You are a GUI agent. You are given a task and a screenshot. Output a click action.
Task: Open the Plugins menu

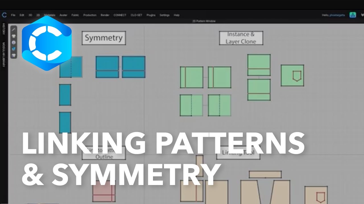tap(151, 15)
